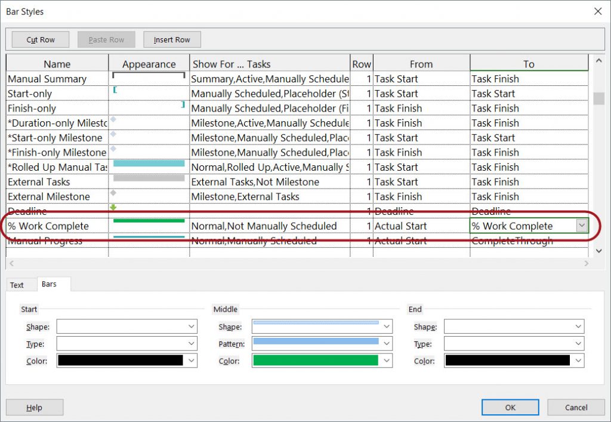Viewport: 611px width, 422px height.
Task: Click 'Milestone,External Tasks' cell
Action: tap(270, 196)
